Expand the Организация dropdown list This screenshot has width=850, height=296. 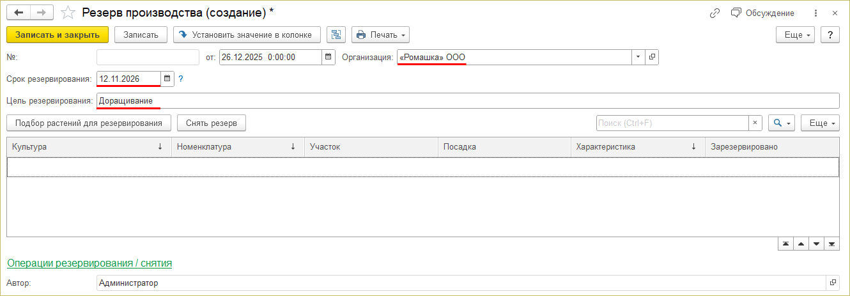pos(638,57)
